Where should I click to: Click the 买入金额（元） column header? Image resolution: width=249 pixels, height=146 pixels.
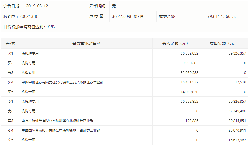tap(176, 44)
